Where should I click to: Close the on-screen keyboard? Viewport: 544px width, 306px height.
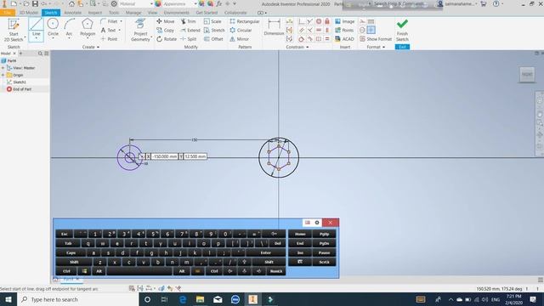pyautogui.click(x=331, y=223)
